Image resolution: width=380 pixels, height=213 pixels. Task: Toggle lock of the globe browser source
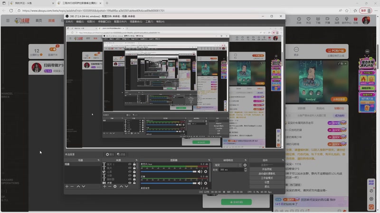[134, 172]
